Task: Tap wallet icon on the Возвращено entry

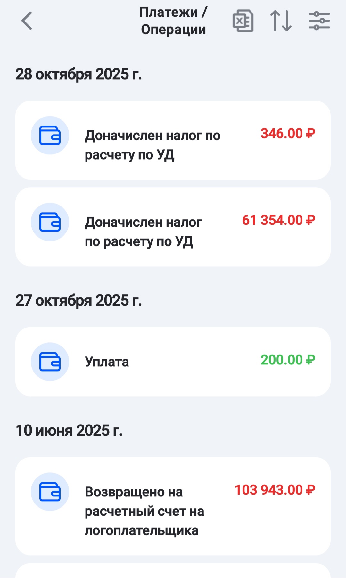Action: pos(50,492)
